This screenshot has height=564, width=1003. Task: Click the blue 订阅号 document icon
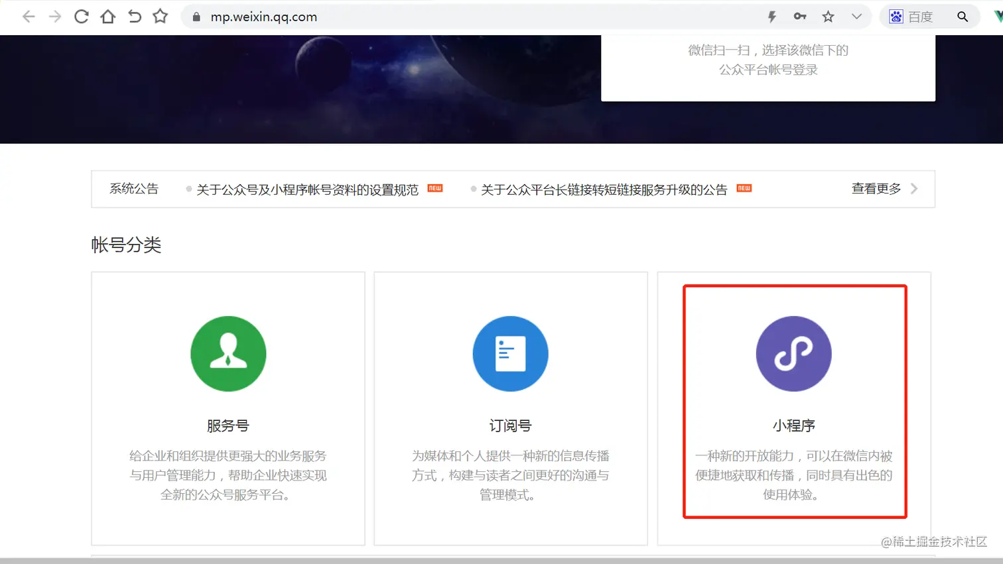[511, 354]
